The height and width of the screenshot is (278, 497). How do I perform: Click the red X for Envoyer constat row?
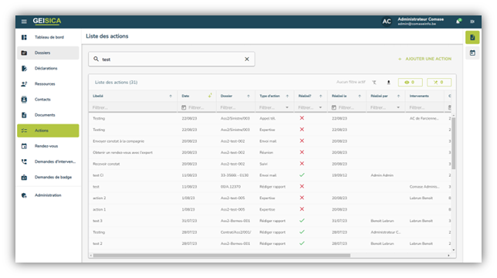point(302,141)
